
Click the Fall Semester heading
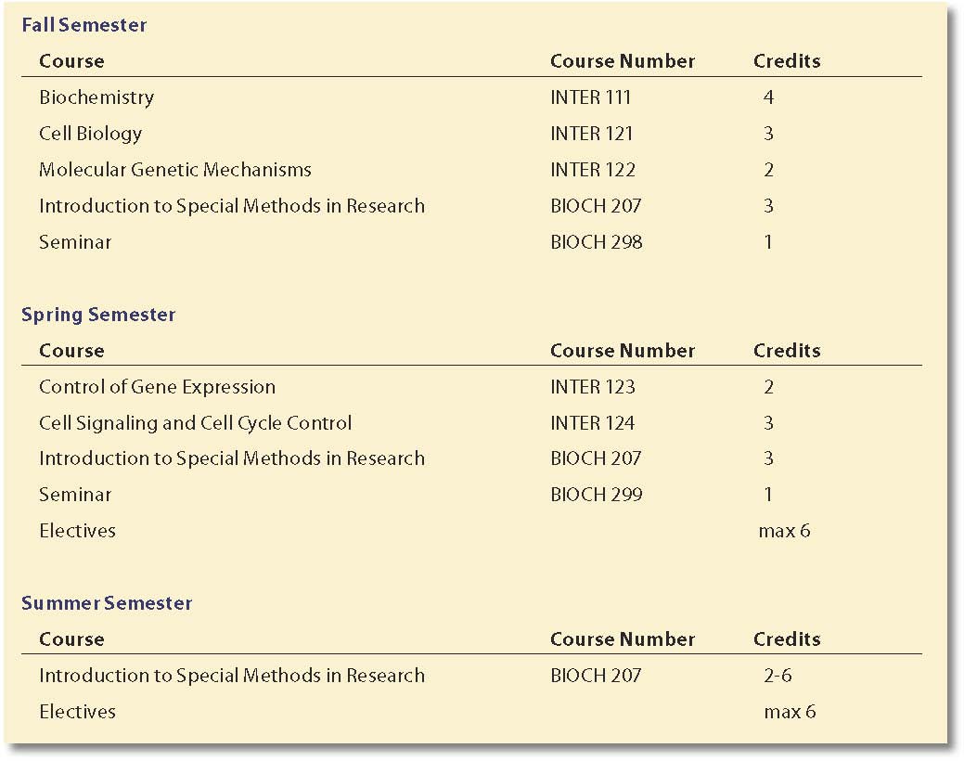pyautogui.click(x=84, y=25)
